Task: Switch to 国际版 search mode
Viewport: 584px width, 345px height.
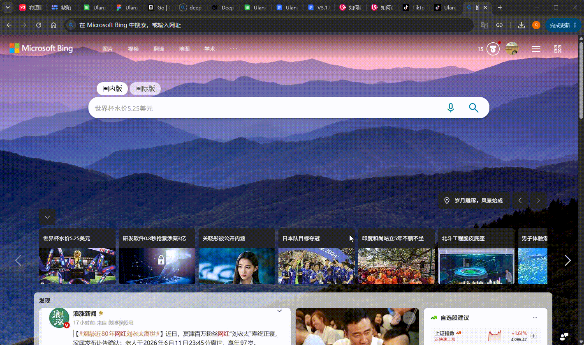Action: point(145,89)
